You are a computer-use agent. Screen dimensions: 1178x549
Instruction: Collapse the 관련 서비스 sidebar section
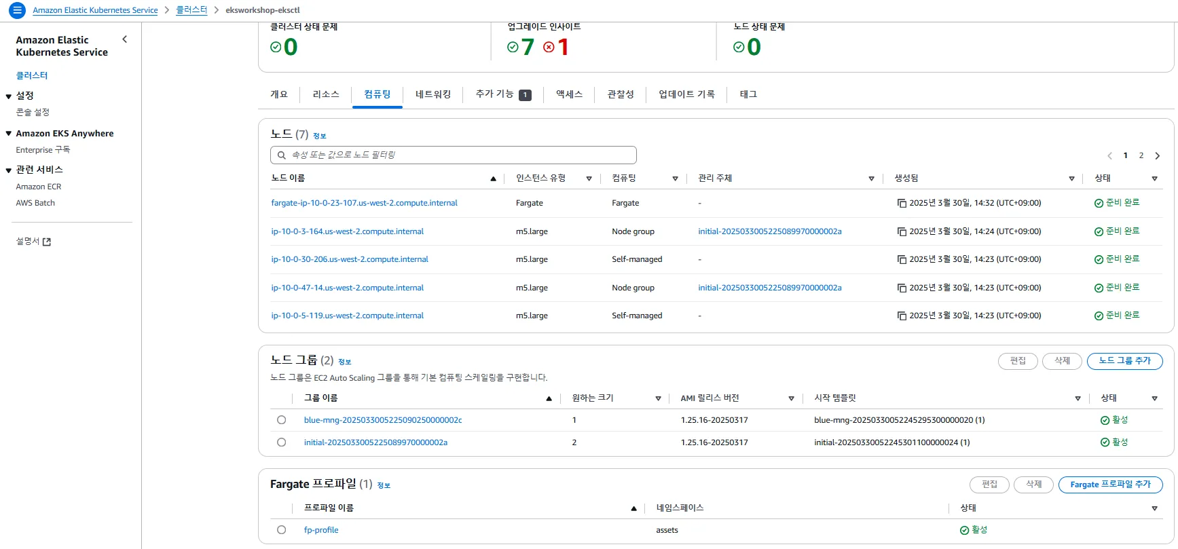pos(9,170)
